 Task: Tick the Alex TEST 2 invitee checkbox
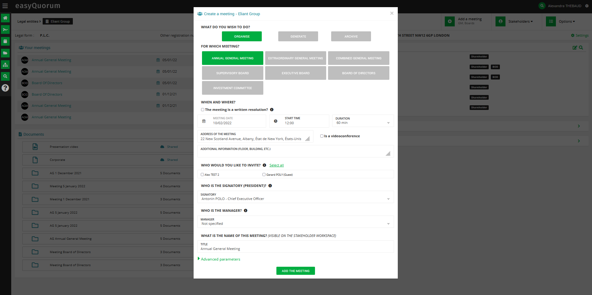point(202,175)
